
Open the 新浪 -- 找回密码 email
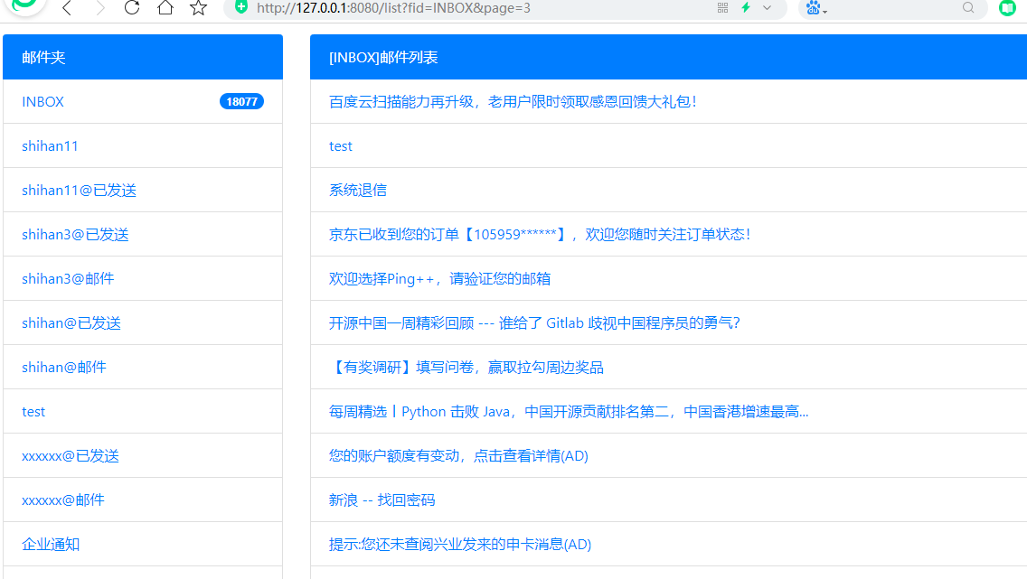tap(382, 500)
